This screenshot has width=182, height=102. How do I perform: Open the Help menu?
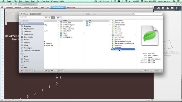62,1
